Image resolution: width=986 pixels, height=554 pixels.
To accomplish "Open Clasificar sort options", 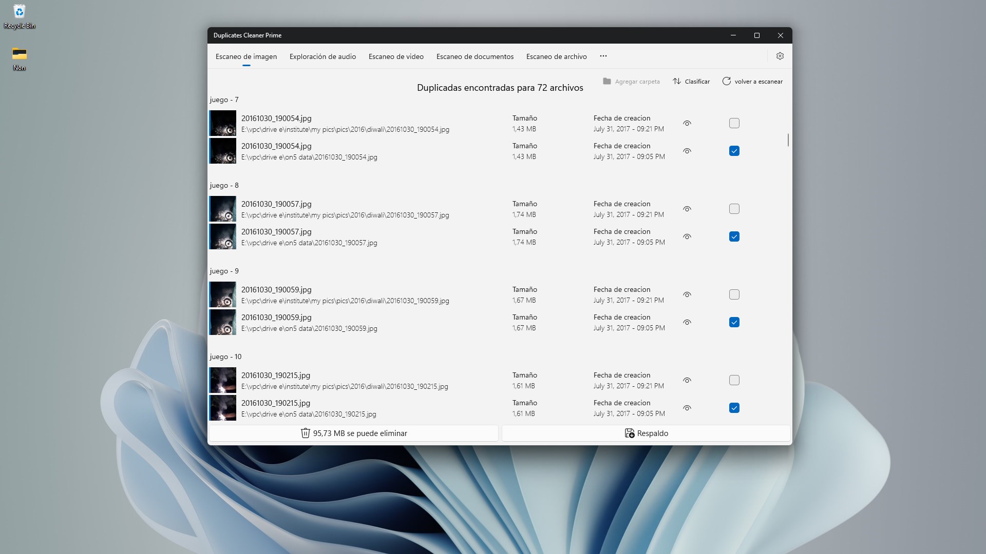I will [x=691, y=82].
